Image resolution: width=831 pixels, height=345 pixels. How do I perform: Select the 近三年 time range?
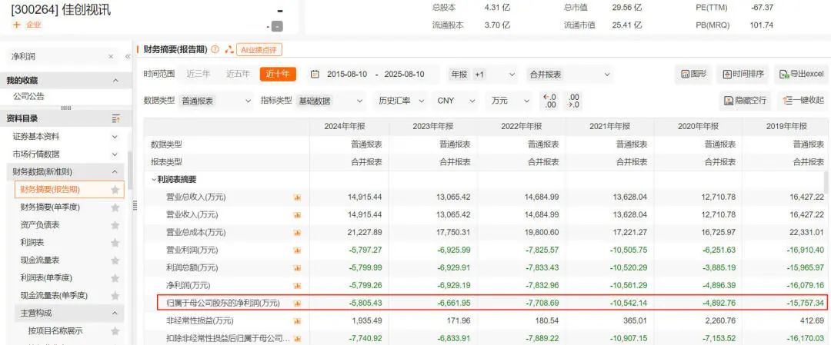click(199, 74)
